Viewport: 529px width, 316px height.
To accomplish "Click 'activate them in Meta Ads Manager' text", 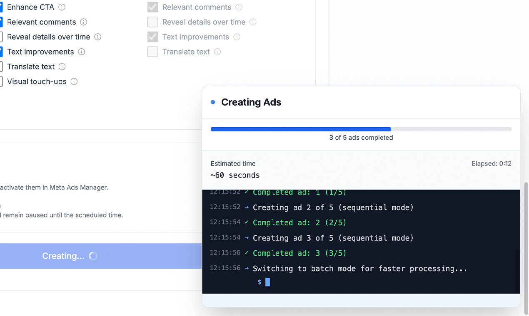I will [54, 188].
